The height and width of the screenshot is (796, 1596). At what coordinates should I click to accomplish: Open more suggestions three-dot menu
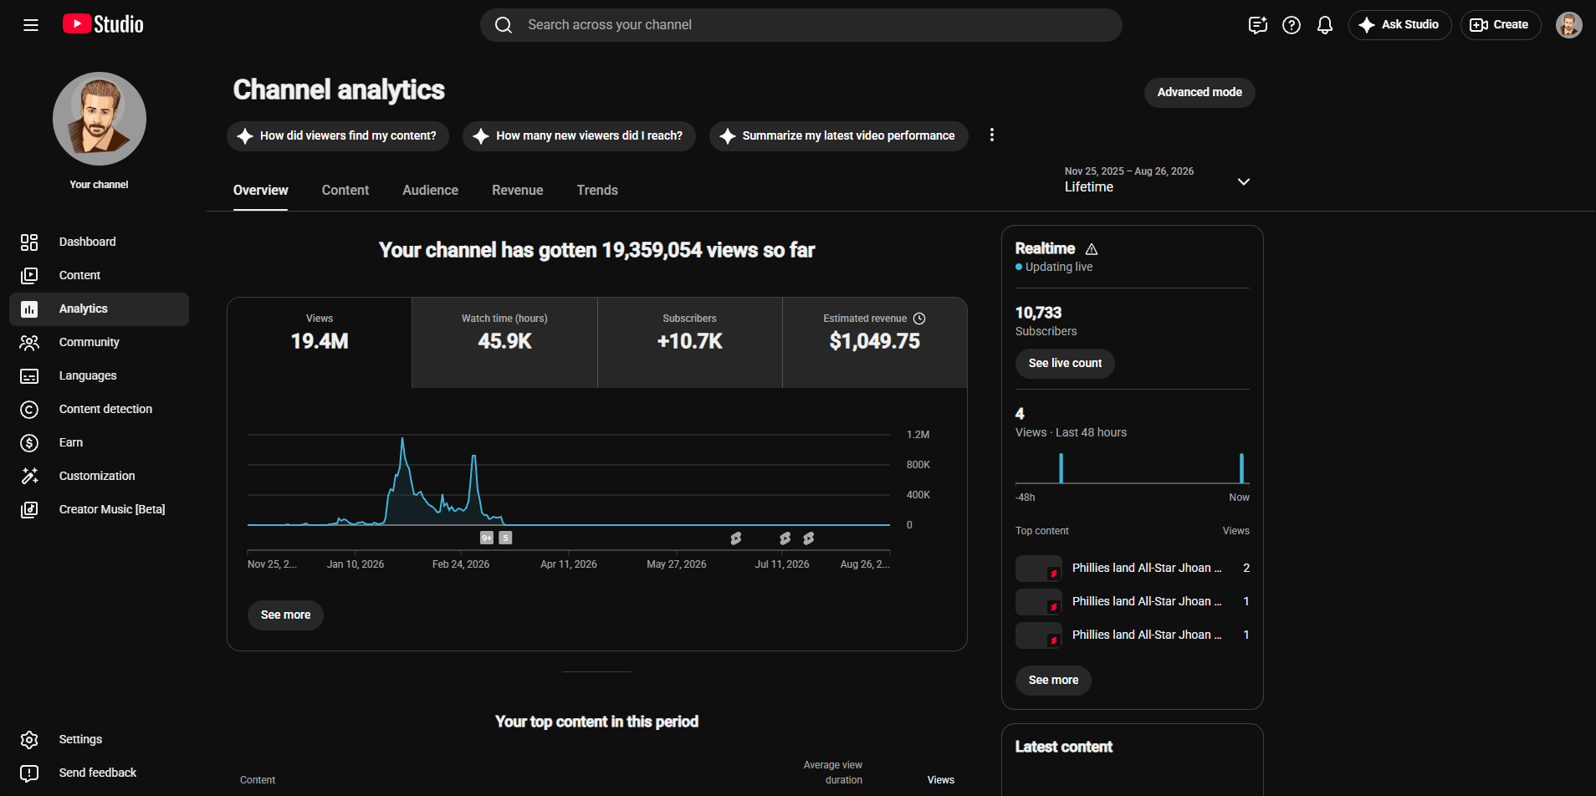pos(992,135)
